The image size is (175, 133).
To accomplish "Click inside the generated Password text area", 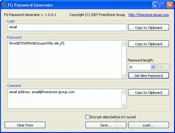I will click(64, 59).
